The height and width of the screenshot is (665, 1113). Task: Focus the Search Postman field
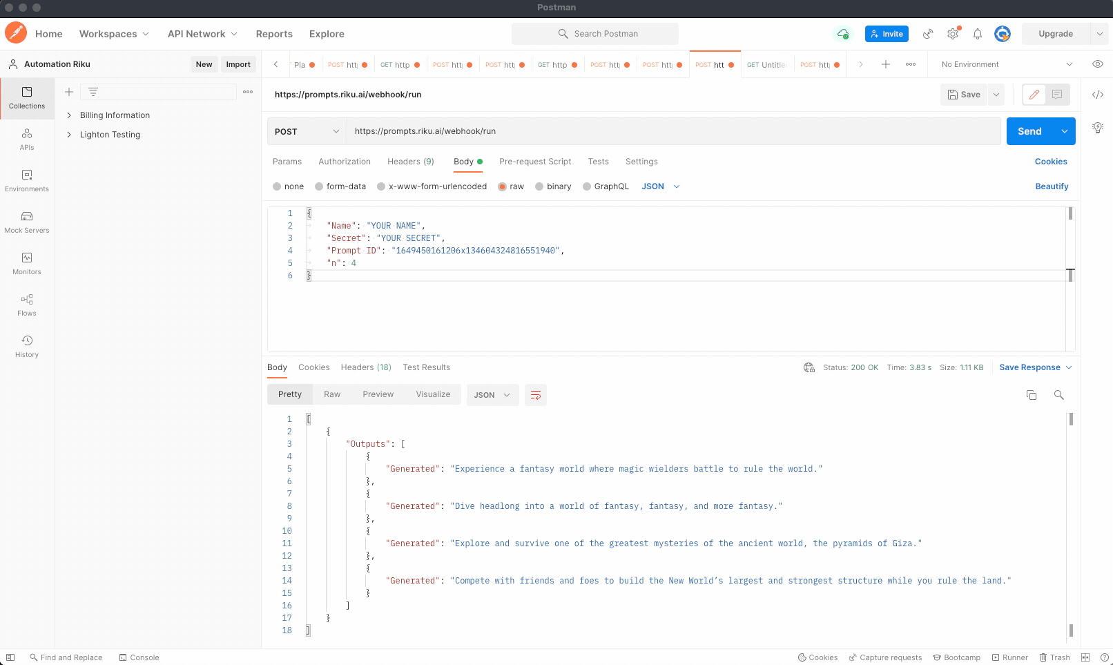[595, 34]
